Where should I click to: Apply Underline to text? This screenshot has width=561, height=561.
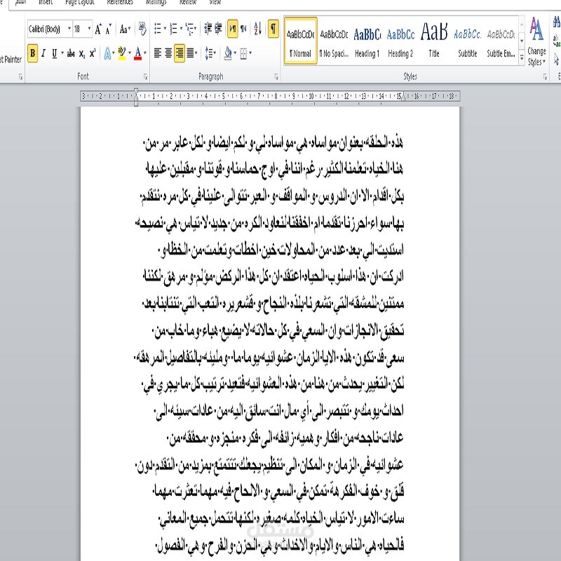[x=55, y=53]
